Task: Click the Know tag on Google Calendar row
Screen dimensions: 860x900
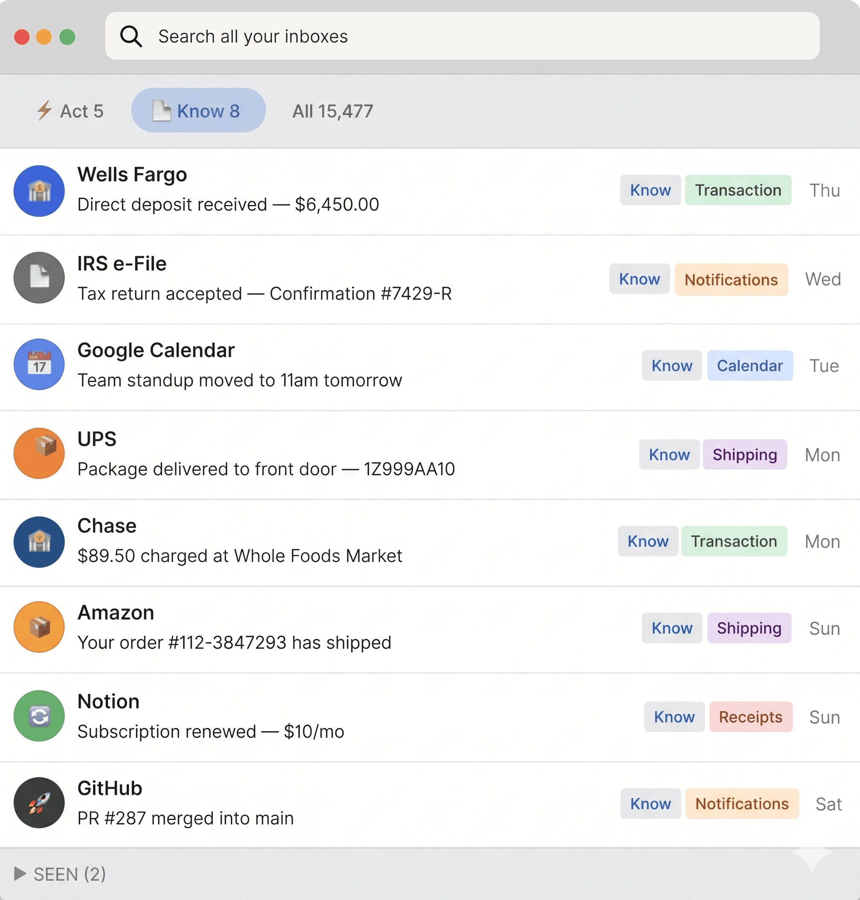Action: (x=671, y=366)
